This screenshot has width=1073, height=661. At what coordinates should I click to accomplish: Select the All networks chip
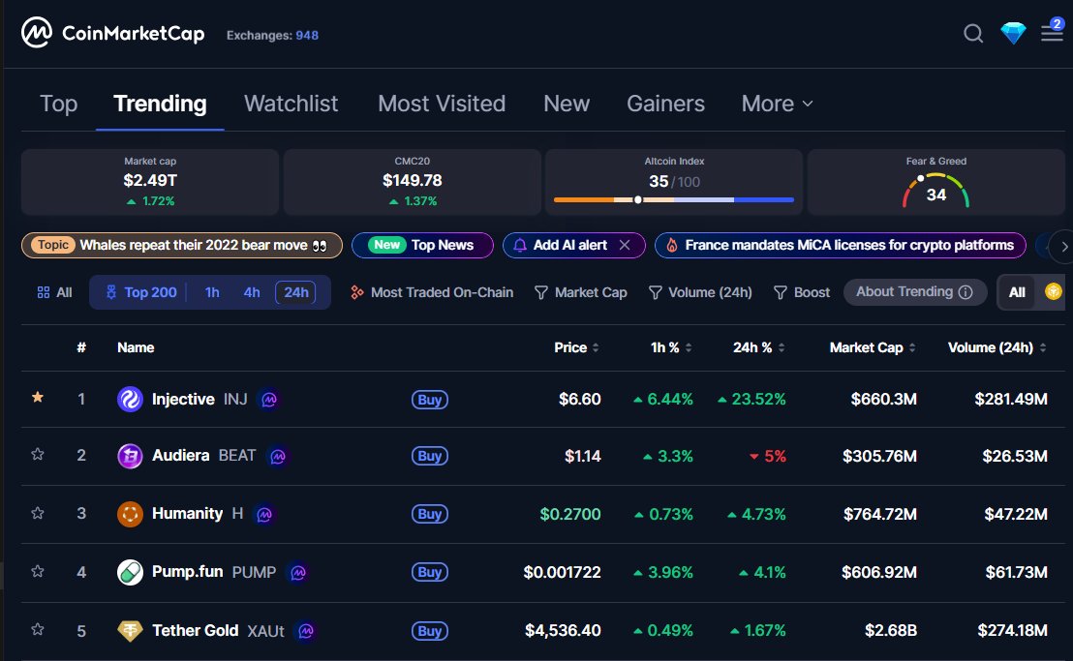click(x=1017, y=292)
